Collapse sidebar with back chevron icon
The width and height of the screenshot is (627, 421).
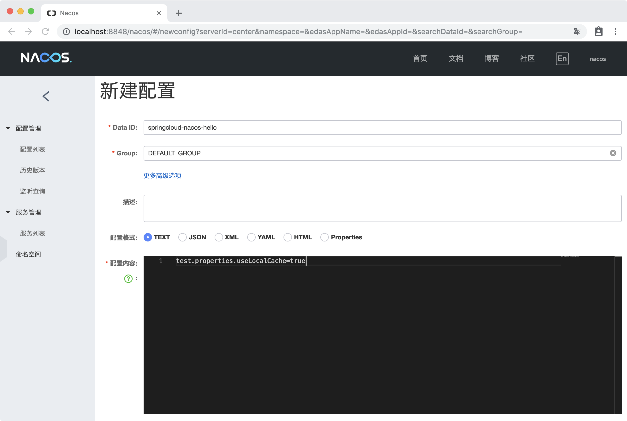(46, 96)
